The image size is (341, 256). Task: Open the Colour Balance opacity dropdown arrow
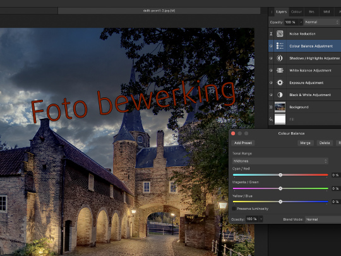point(261,219)
